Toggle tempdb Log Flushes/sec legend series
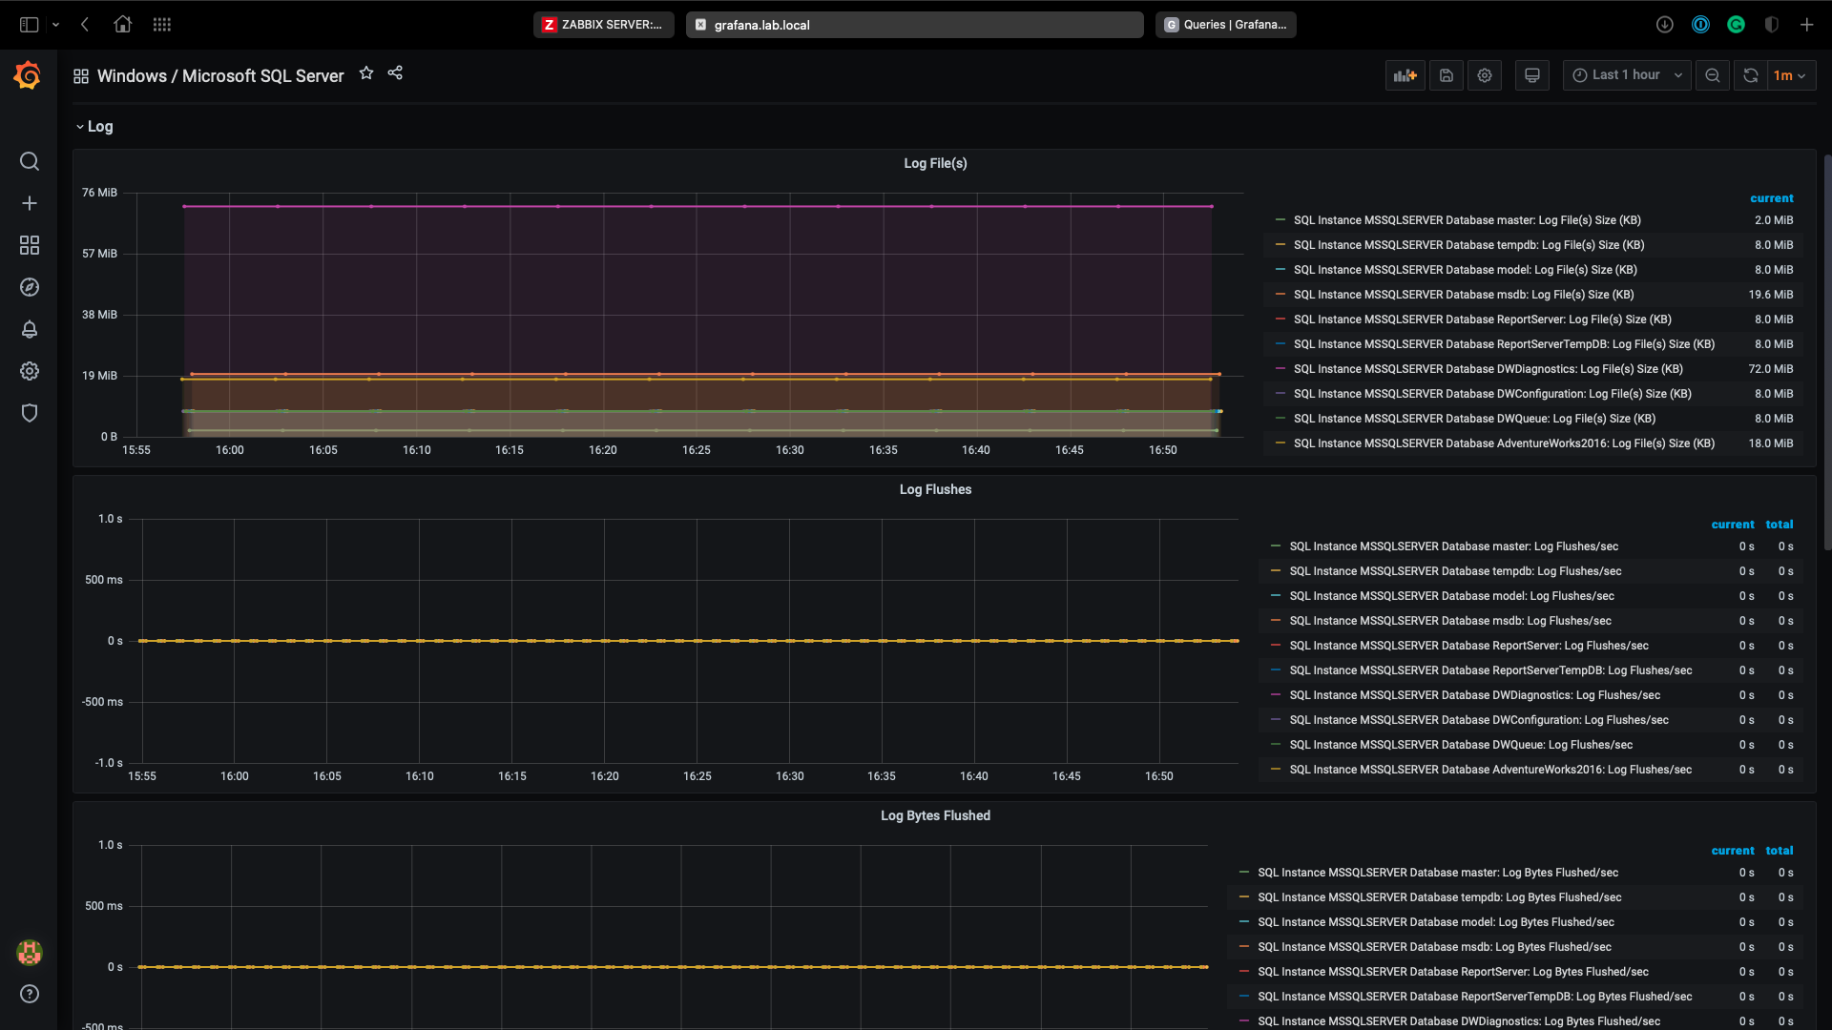Screen dimensions: 1832x1030 (x=1455, y=571)
